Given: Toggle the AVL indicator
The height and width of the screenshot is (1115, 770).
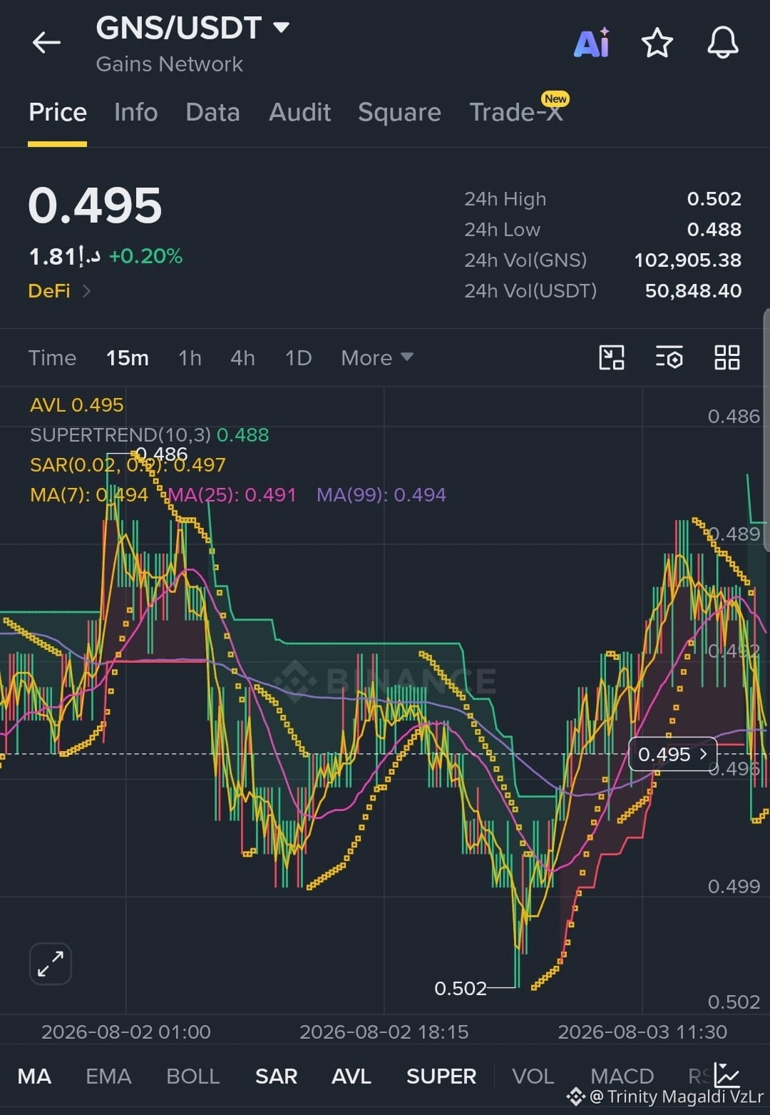Looking at the screenshot, I should 351,1076.
